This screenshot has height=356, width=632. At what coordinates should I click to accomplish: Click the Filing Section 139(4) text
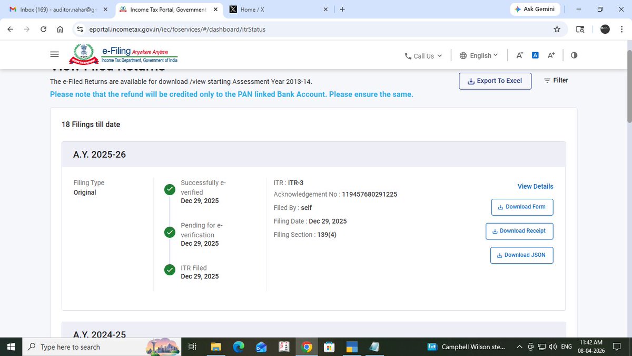click(x=305, y=235)
